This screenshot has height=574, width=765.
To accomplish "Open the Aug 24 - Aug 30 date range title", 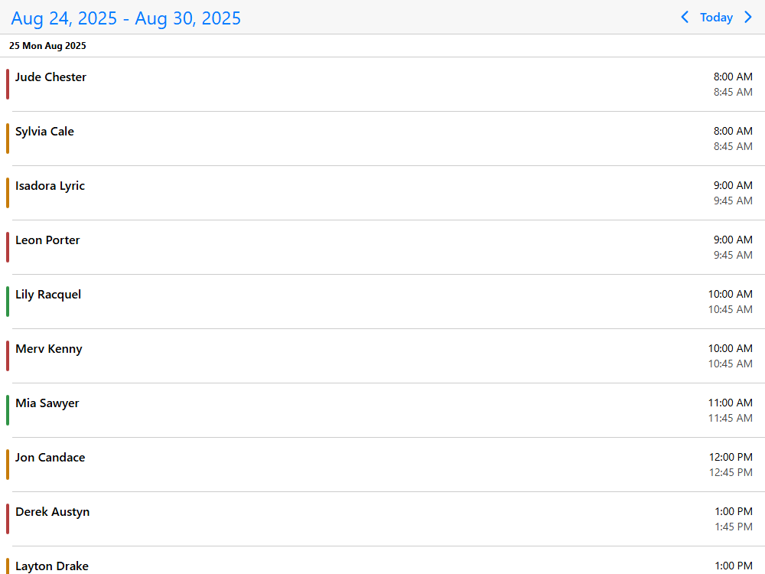I will [126, 18].
